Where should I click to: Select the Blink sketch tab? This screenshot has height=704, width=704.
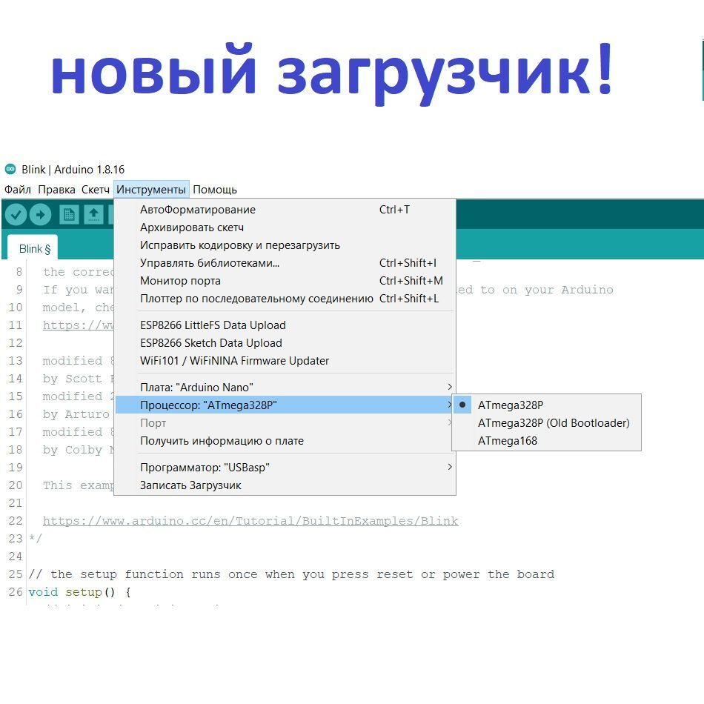33,249
